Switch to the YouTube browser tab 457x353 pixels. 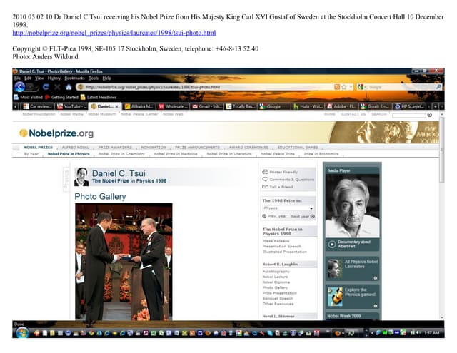point(69,106)
